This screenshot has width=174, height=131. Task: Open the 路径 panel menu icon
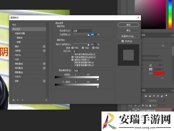click(173, 91)
